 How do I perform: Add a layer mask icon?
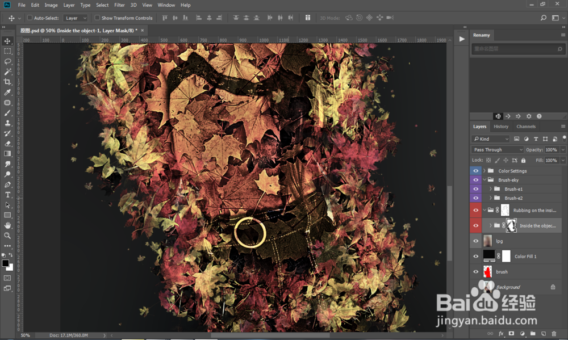[x=512, y=334]
